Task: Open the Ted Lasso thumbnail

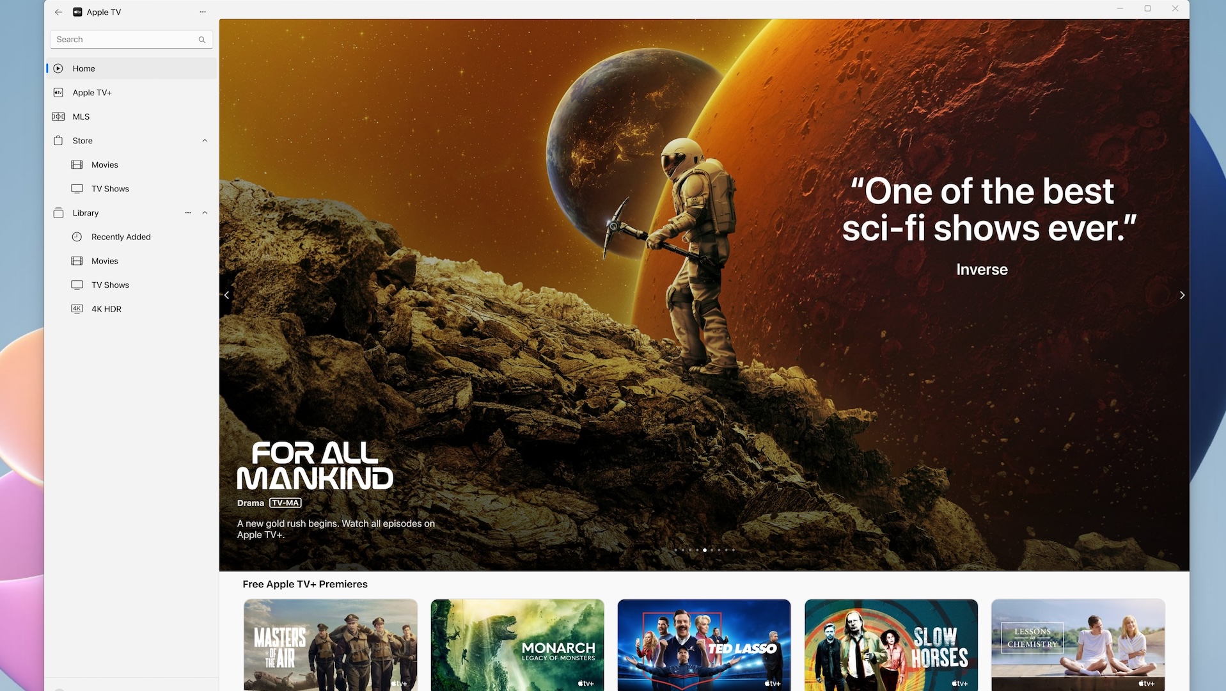Action: [704, 645]
